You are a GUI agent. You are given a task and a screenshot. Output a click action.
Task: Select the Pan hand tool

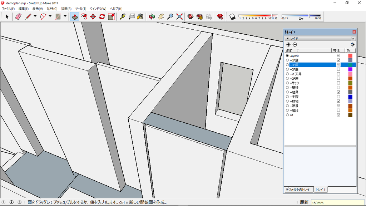[161, 16]
